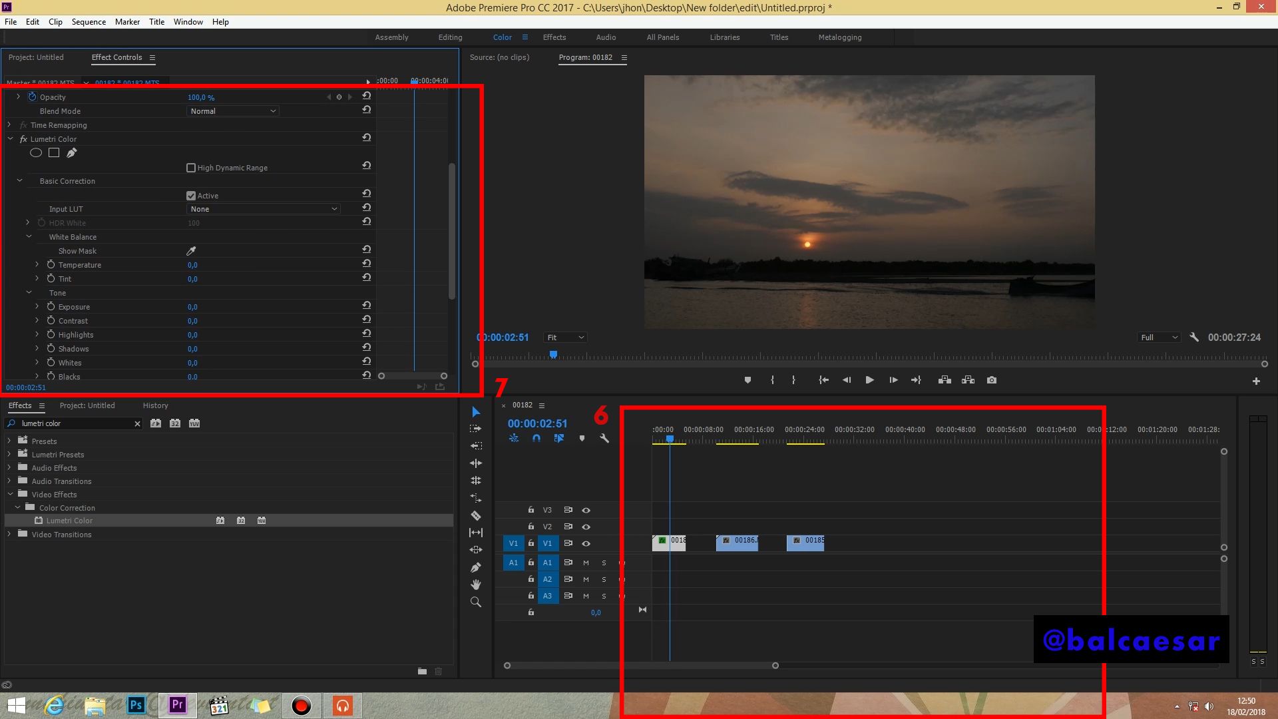Uncheck Active in Basic Correction

click(191, 196)
